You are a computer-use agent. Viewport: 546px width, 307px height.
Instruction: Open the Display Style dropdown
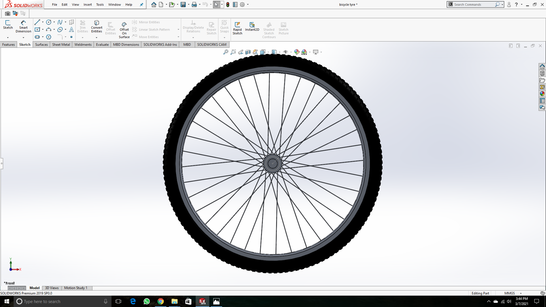[x=274, y=52]
